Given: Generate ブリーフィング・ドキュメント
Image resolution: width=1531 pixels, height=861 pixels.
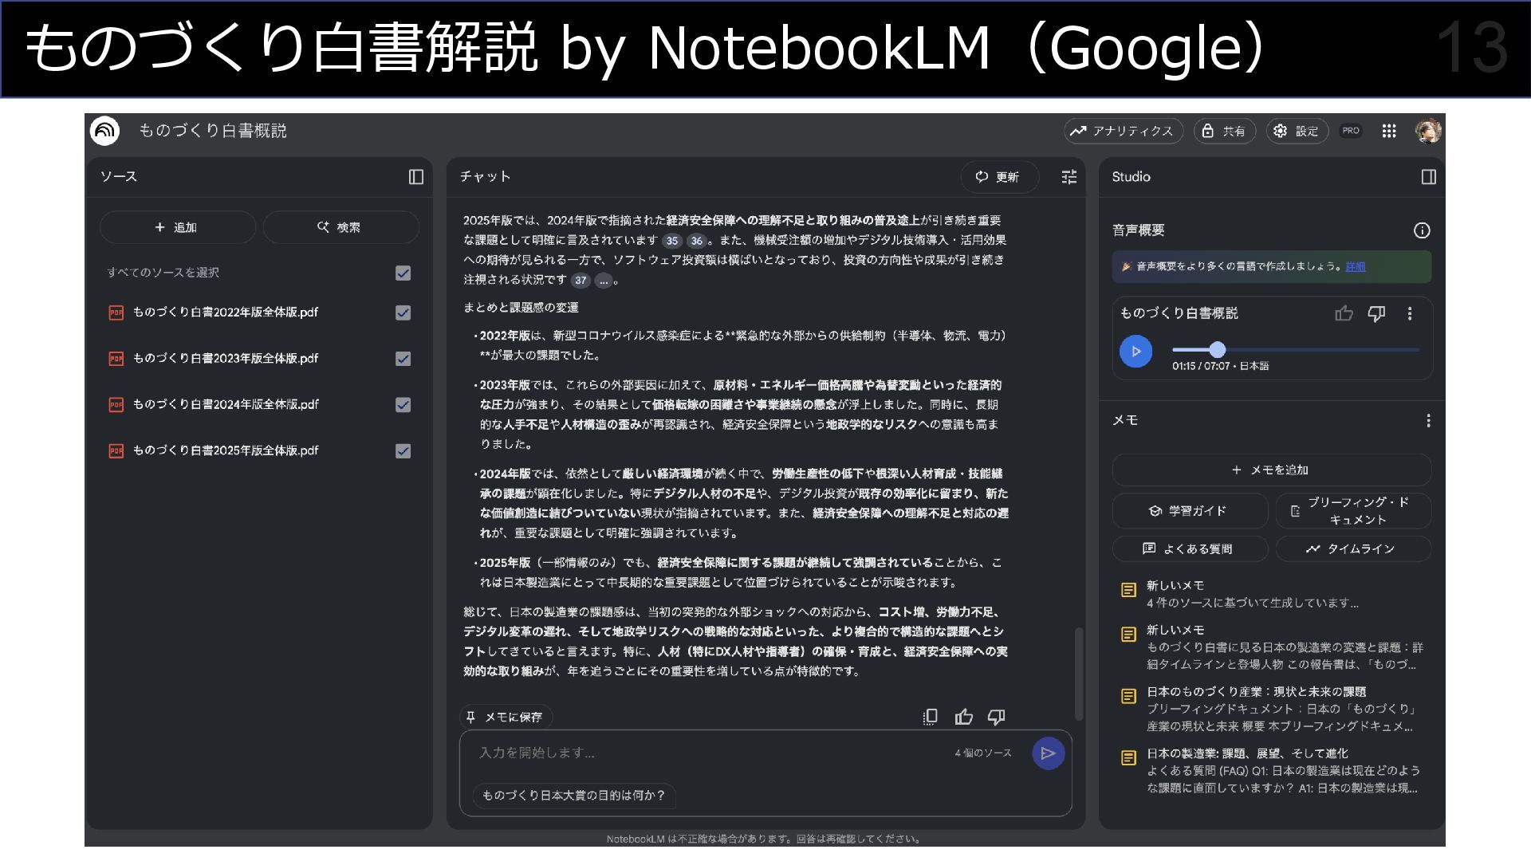Looking at the screenshot, I should tap(1353, 511).
